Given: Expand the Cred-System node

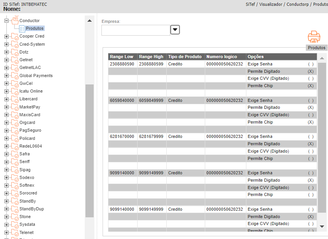Looking at the screenshot, I should [7, 45].
